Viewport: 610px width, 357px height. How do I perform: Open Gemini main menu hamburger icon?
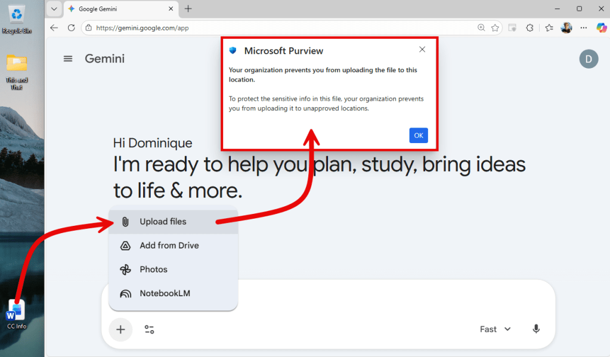point(68,58)
